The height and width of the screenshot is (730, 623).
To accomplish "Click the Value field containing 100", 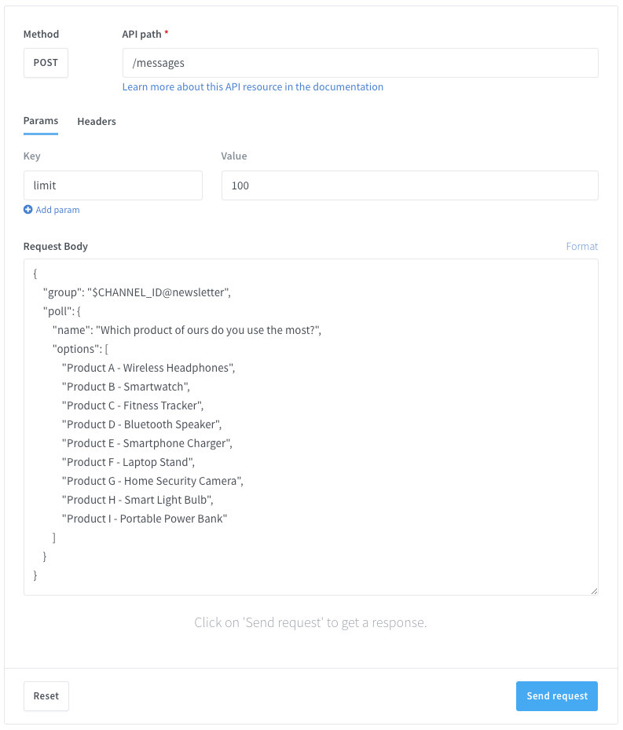I will 409,185.
